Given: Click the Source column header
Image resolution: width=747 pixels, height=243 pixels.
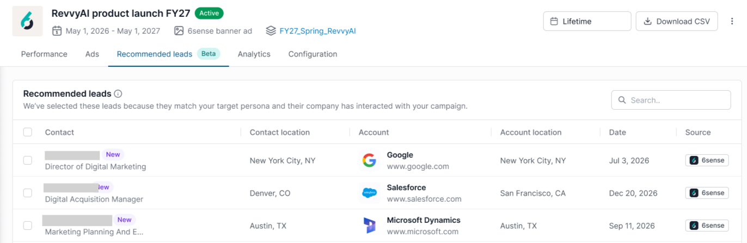Looking at the screenshot, I should [698, 132].
